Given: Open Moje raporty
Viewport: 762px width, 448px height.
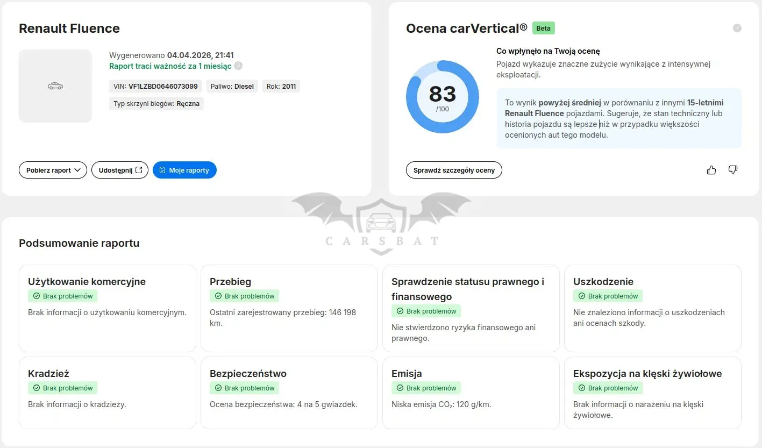Looking at the screenshot, I should coord(184,170).
